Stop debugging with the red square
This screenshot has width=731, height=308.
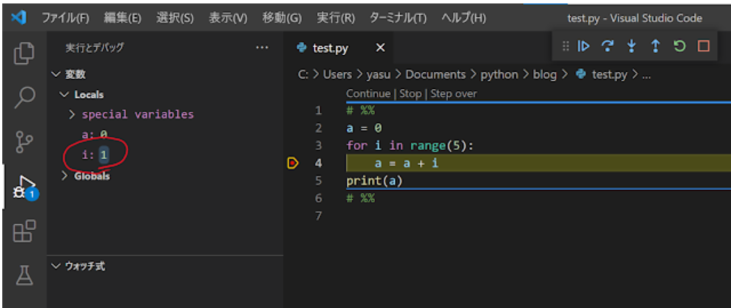click(x=704, y=46)
